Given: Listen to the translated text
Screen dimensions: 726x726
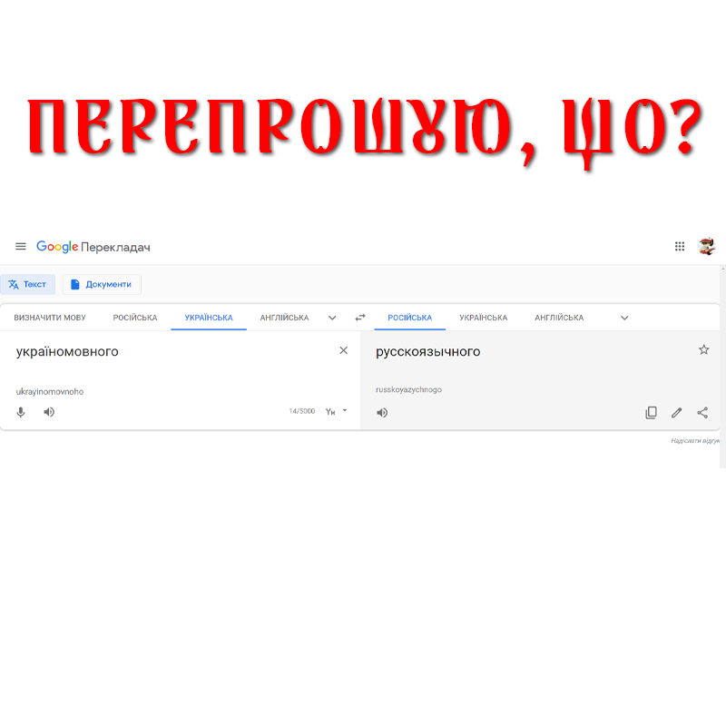Looking at the screenshot, I should pos(382,413).
